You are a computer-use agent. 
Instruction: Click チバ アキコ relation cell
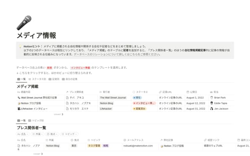coord(81,98)
